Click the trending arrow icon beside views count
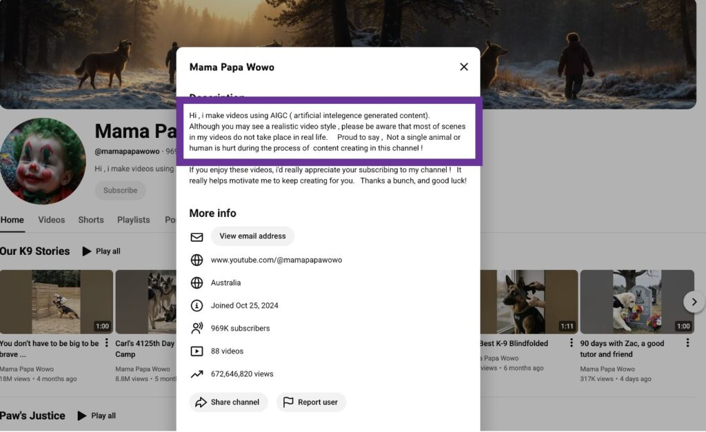The height and width of the screenshot is (432, 706). coord(197,374)
